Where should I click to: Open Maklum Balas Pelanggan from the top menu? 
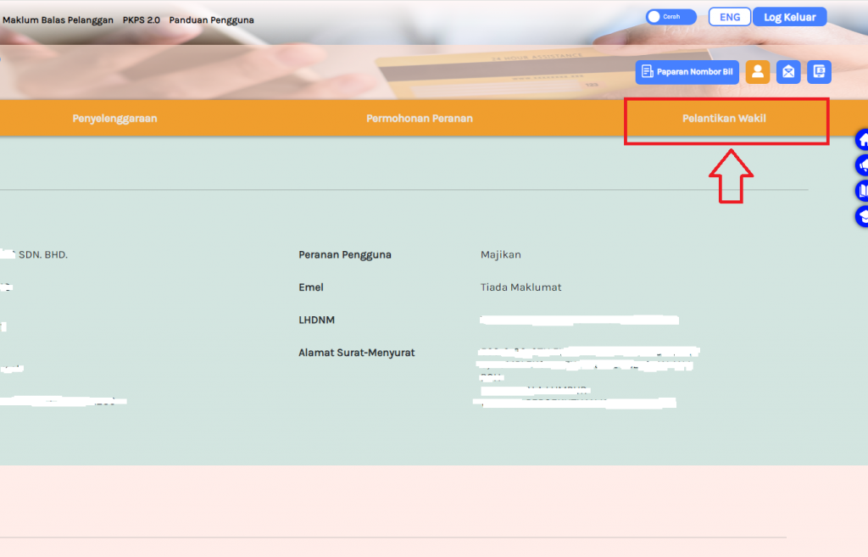point(58,19)
